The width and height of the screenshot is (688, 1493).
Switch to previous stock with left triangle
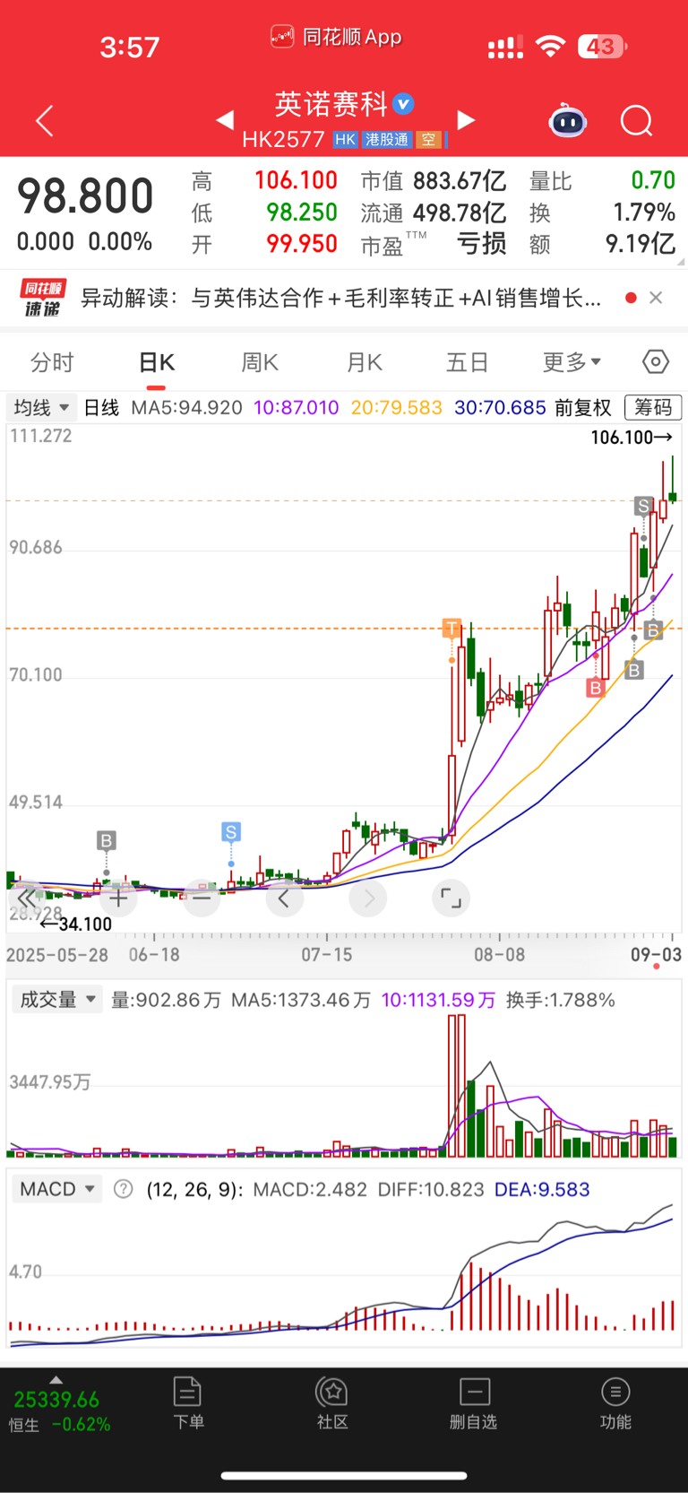225,119
